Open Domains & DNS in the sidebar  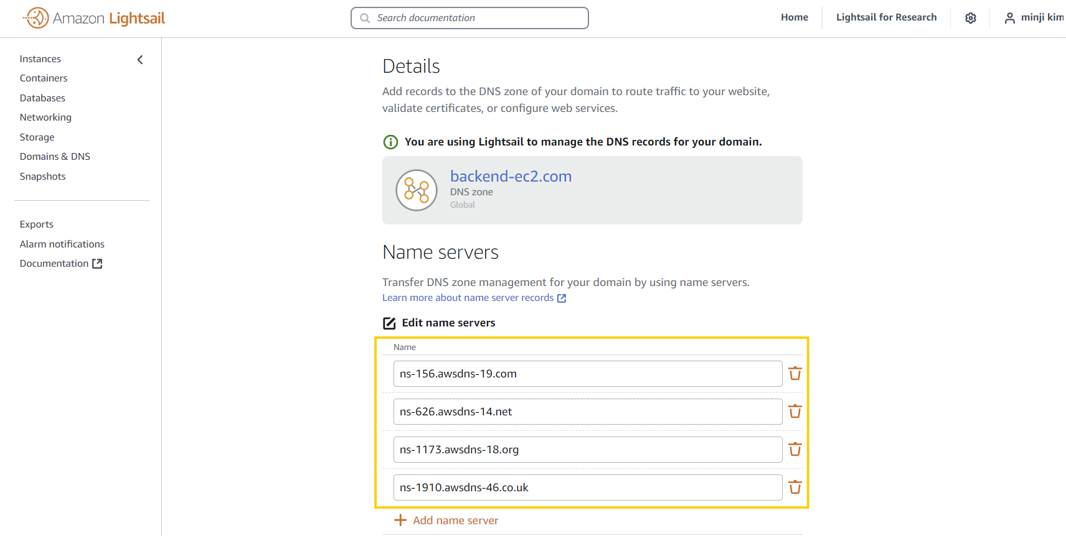point(55,157)
